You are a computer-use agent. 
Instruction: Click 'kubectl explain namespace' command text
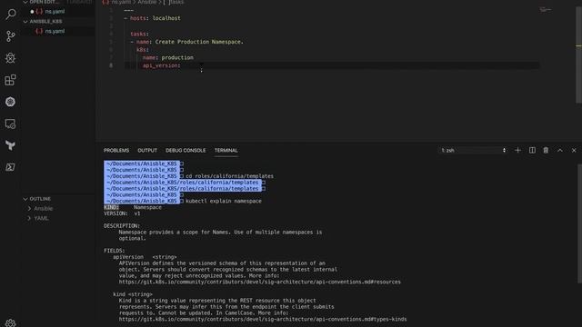(224, 201)
